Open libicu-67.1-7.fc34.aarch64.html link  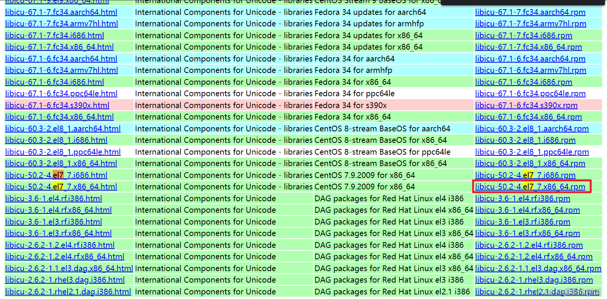click(61, 12)
